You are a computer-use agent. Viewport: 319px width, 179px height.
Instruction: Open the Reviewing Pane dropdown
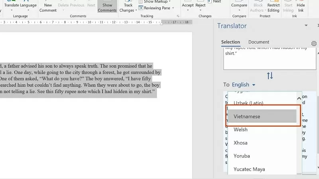tap(157, 8)
